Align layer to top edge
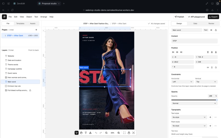This screenshot has height=138, width=221. coord(208,52)
